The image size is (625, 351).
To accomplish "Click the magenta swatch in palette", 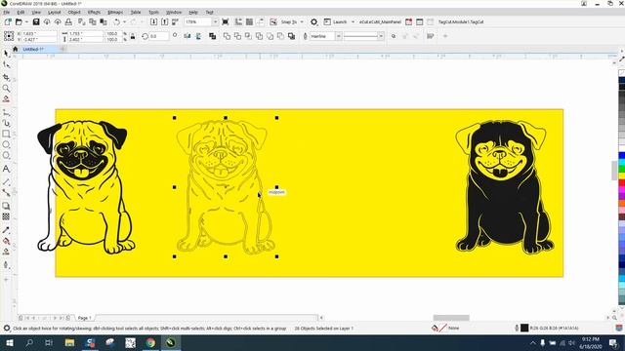I will pos(622,190).
